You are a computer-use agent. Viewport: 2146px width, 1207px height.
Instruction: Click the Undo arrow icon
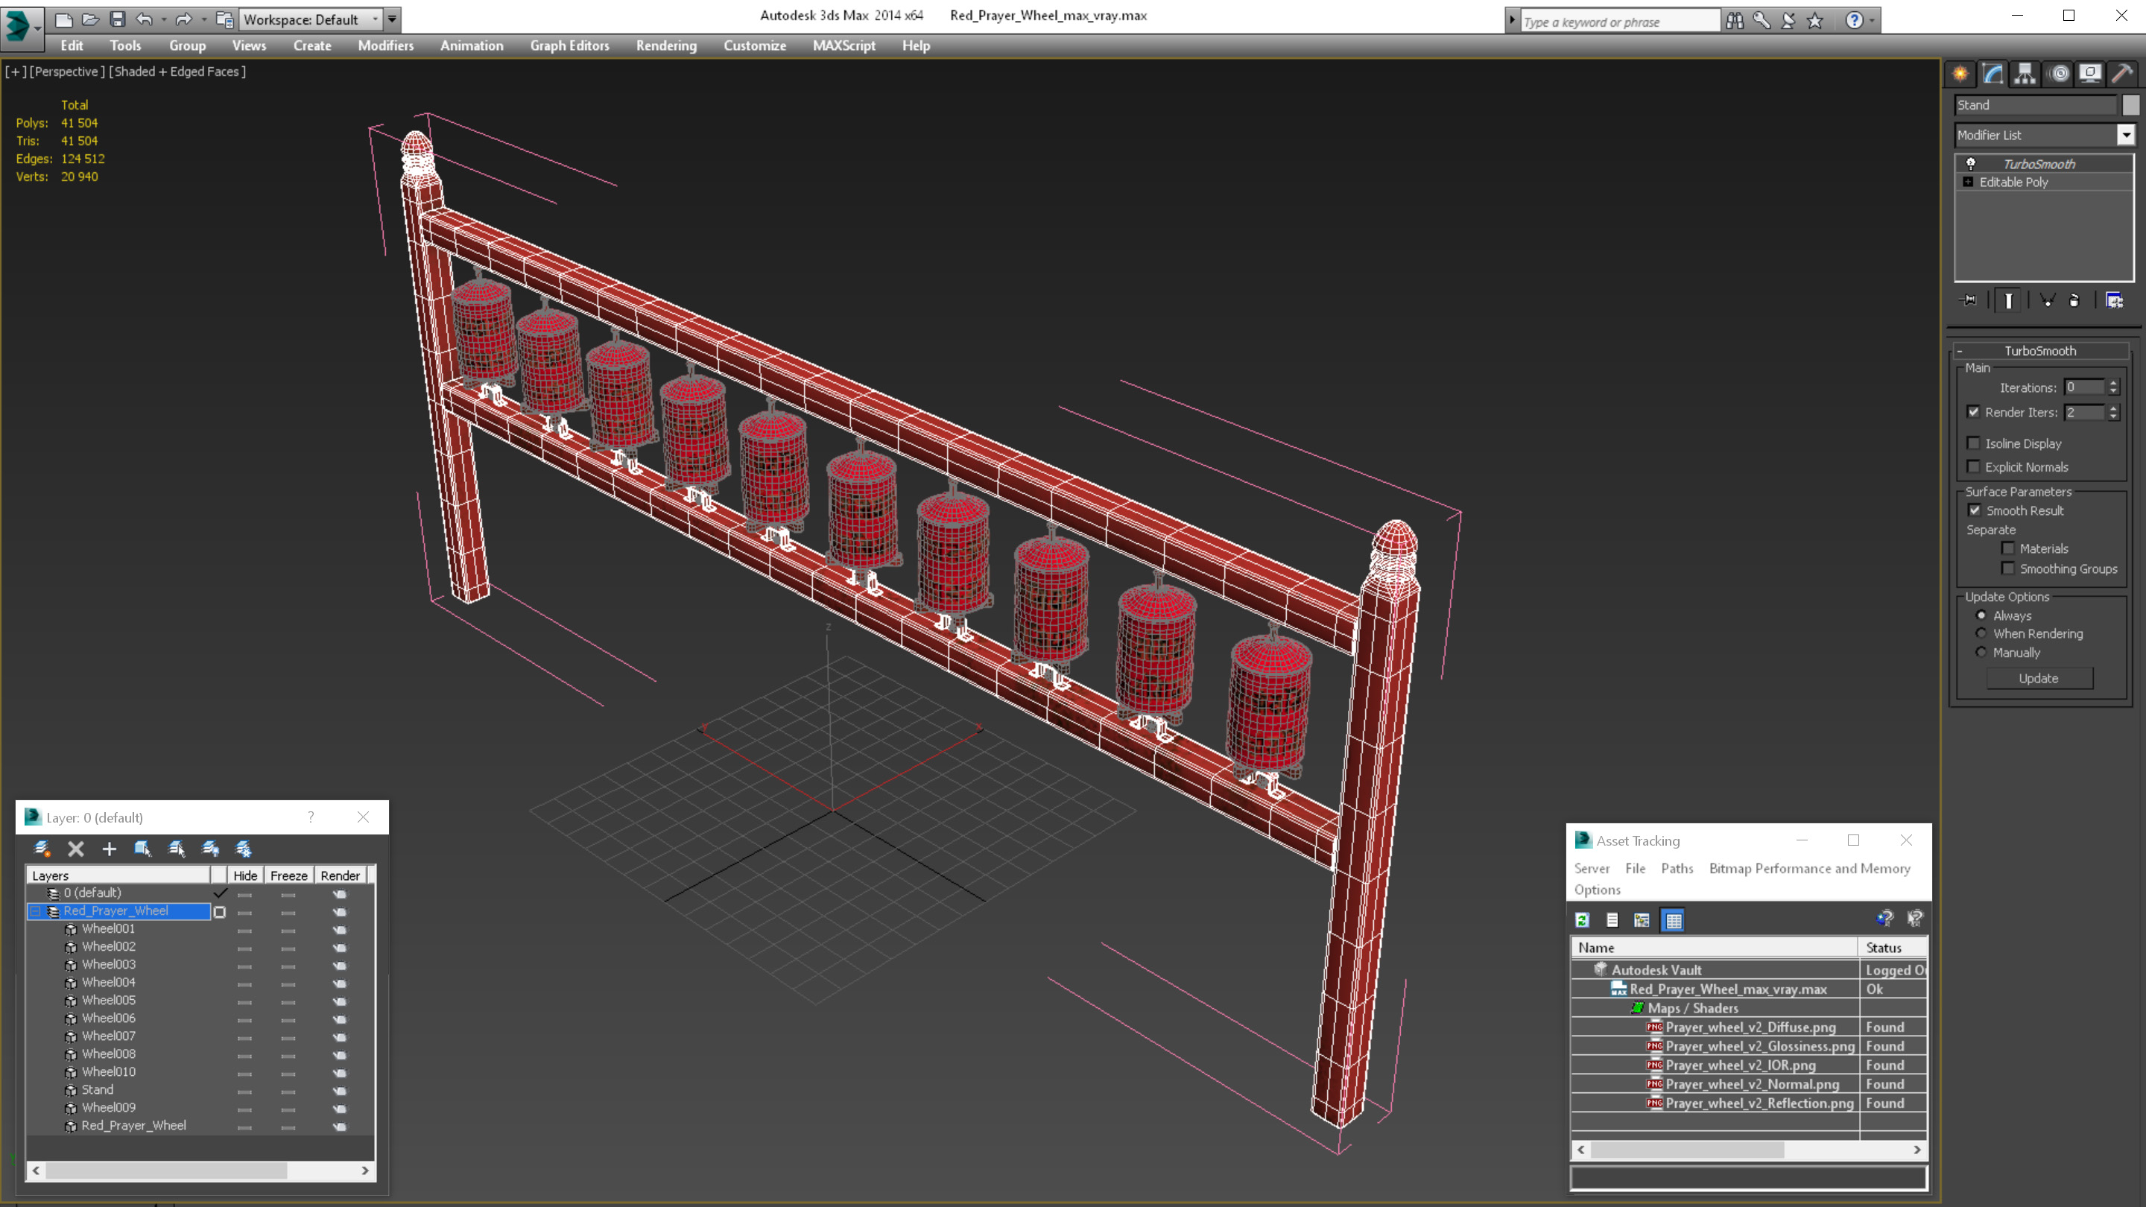pos(144,19)
